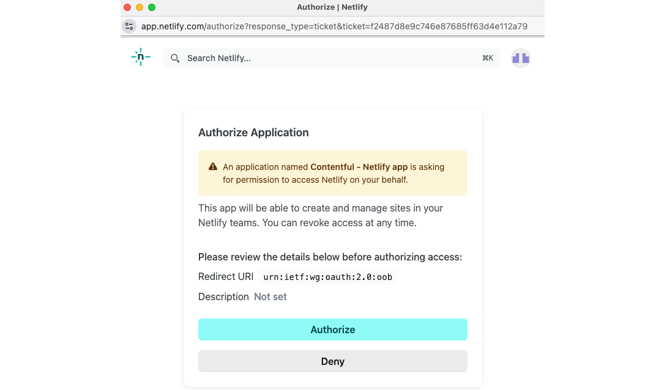Click the 'Authorize Application' heading

253,132
